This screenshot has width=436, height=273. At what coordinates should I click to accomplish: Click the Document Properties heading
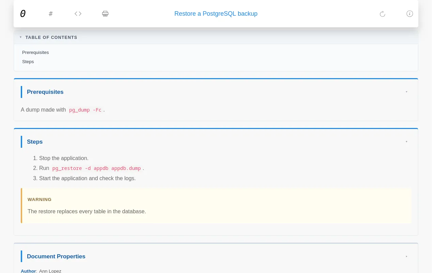click(x=56, y=256)
